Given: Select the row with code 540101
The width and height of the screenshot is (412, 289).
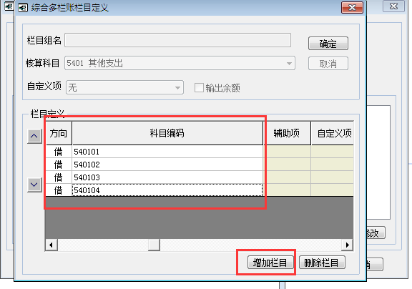Looking at the screenshot, I should pos(200,152).
